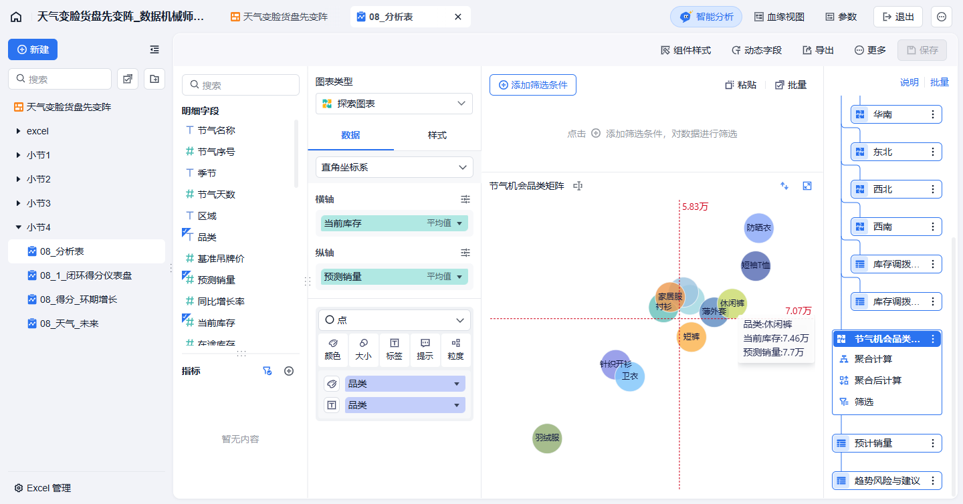Click the 说明 link

(x=909, y=82)
